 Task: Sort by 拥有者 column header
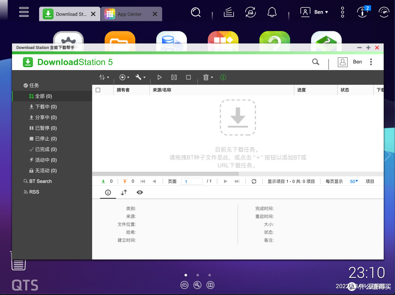click(x=132, y=90)
